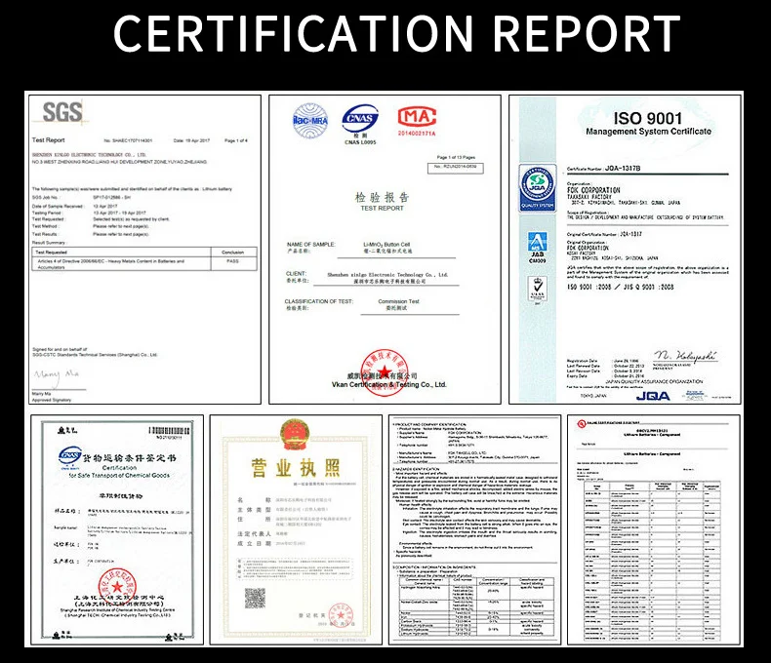Click the ilac-MRA globe logo
Viewport: 771px width, 663px height.
pyautogui.click(x=310, y=121)
